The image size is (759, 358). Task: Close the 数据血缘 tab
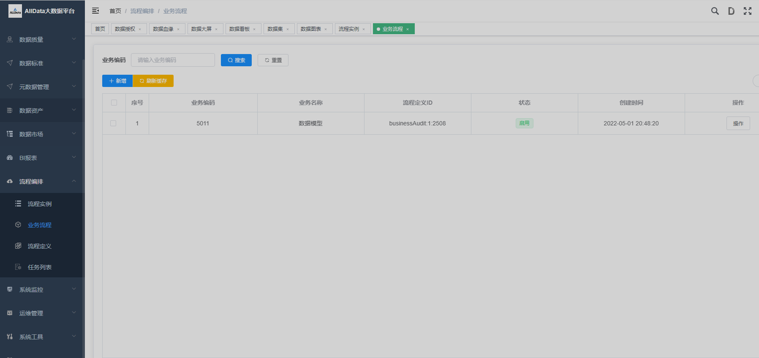pos(178,29)
